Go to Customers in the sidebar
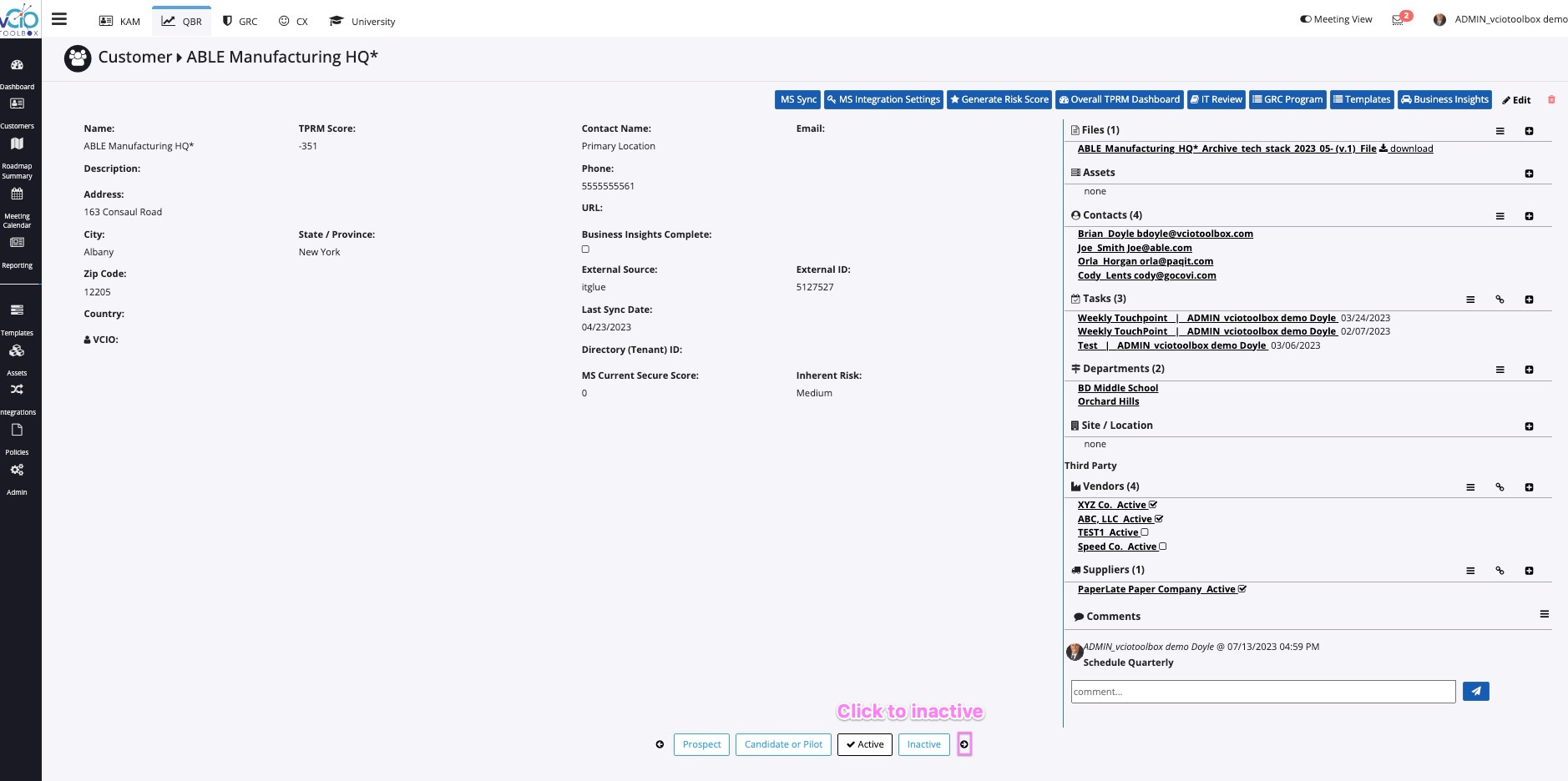 tap(17, 113)
